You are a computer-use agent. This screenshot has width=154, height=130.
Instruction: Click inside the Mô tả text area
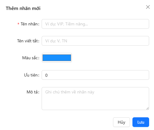pos(95,99)
